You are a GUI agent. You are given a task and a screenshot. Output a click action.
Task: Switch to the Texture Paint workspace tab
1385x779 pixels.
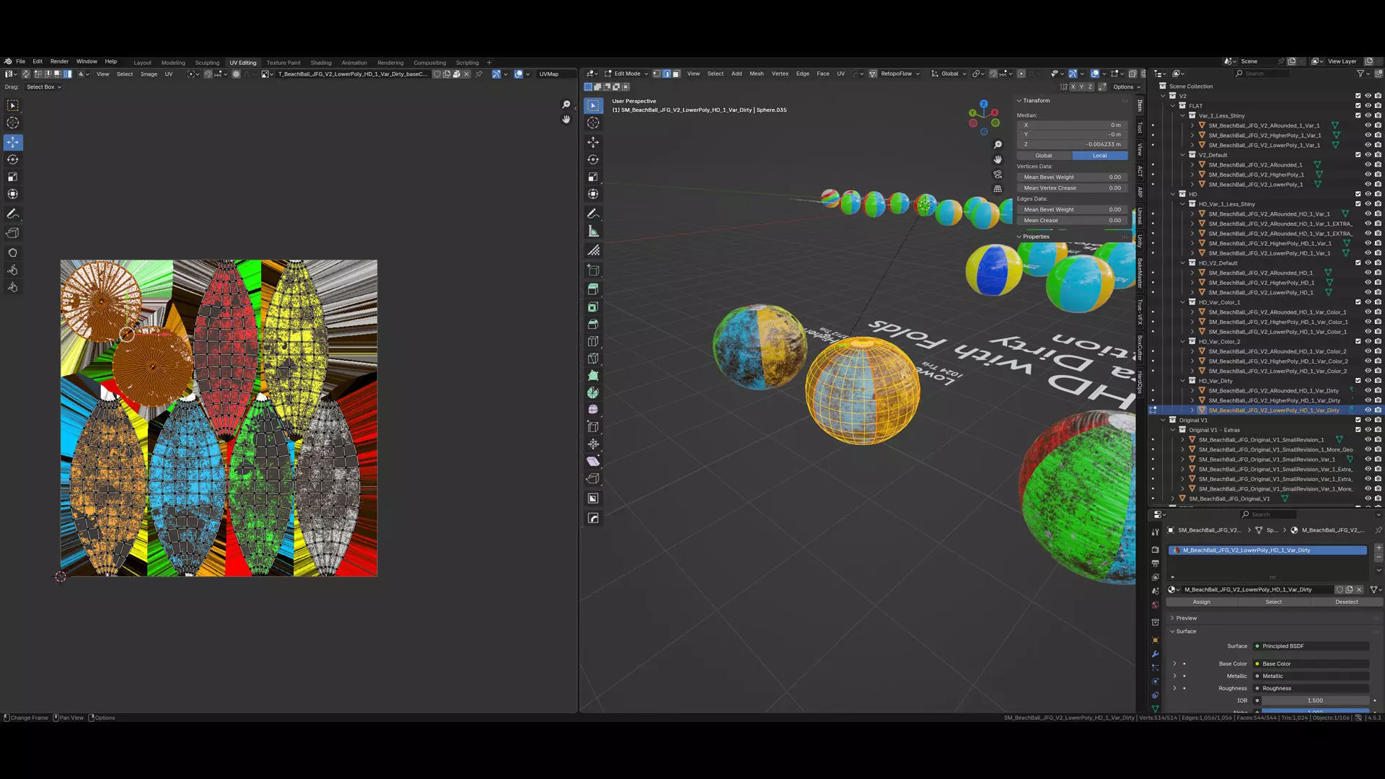click(x=283, y=63)
